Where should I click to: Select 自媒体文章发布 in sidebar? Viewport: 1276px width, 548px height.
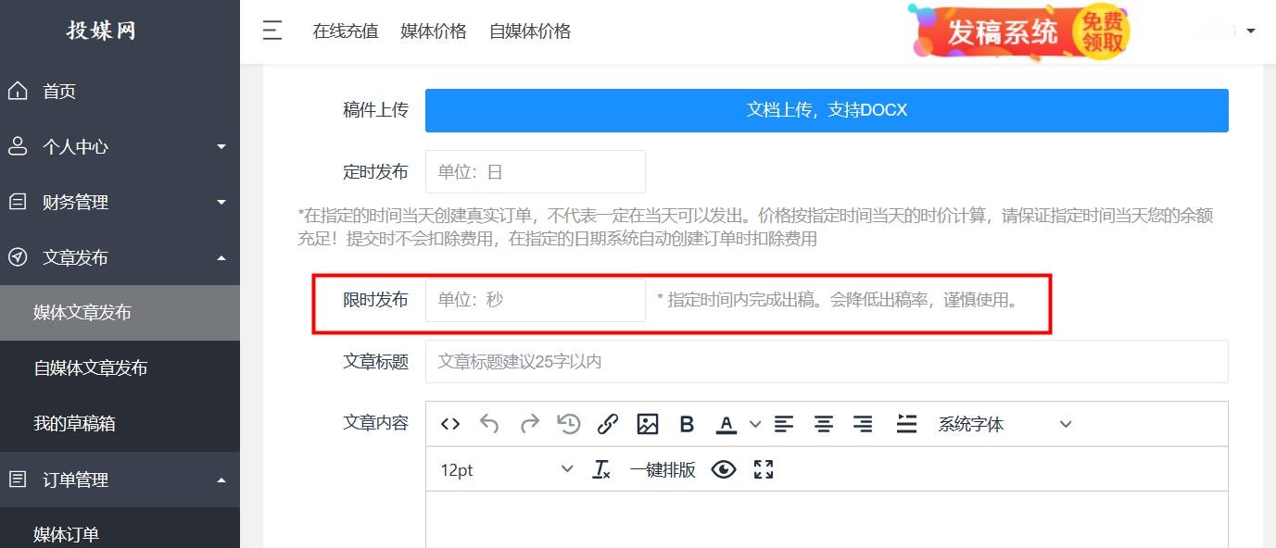pyautogui.click(x=91, y=367)
